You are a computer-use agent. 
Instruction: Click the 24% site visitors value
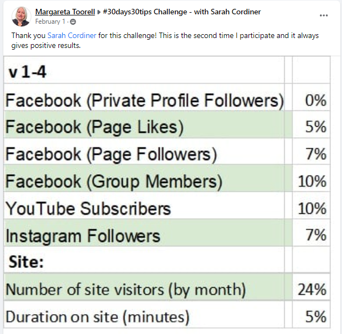312,290
